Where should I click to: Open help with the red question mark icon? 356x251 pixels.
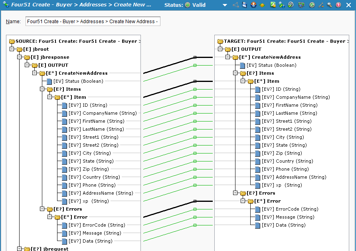pyautogui.click(x=338, y=5)
